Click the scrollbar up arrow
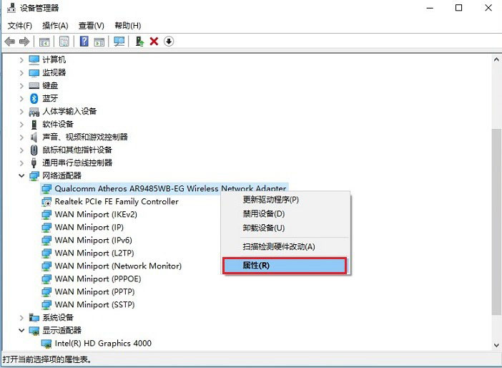This screenshot has width=502, height=368. (x=496, y=59)
